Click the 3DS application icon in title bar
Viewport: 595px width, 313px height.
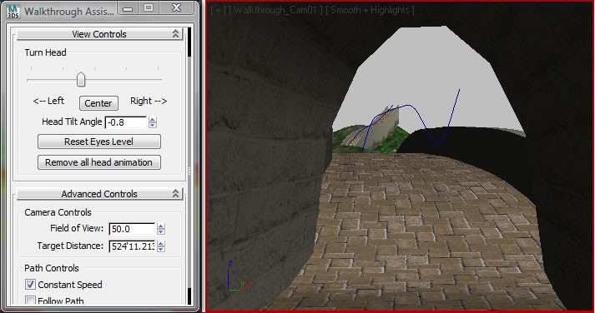[x=13, y=11]
